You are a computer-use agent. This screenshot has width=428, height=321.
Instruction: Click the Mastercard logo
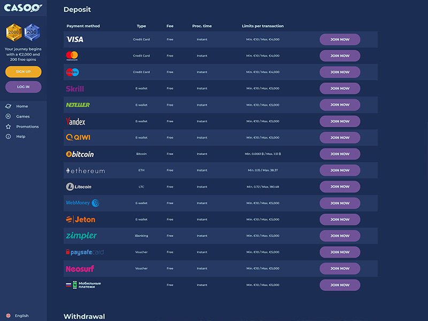pyautogui.click(x=72, y=56)
